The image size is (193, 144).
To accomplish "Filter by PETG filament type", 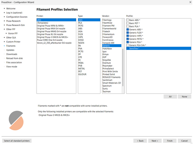I will coord(89,26).
